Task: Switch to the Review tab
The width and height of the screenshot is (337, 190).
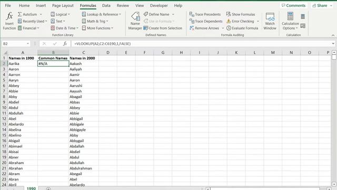Action: (x=123, y=6)
